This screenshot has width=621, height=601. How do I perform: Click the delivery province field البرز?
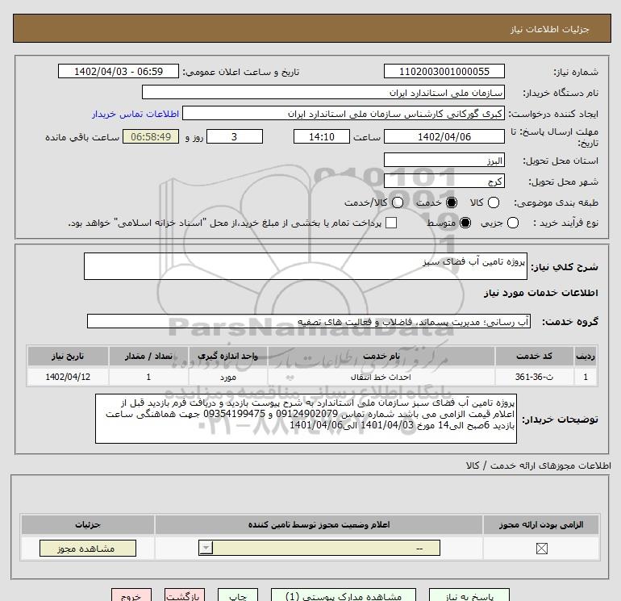coord(444,160)
